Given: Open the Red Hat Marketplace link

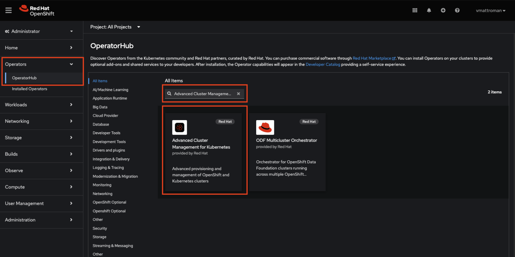Looking at the screenshot, I should tap(372, 58).
